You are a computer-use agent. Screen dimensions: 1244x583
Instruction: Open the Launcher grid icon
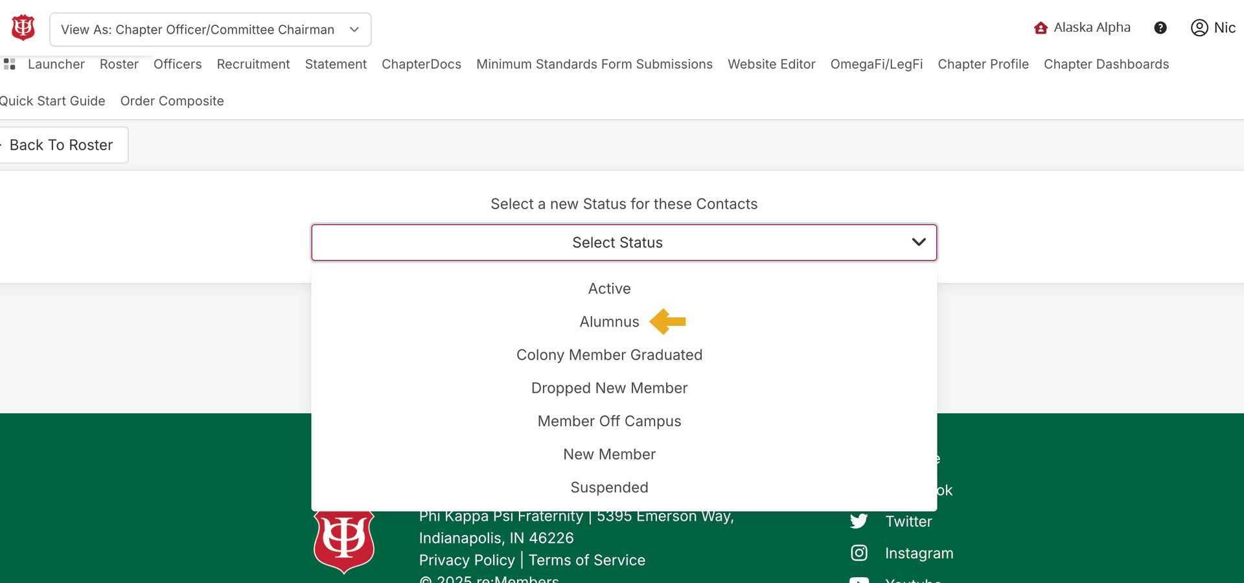(x=10, y=64)
